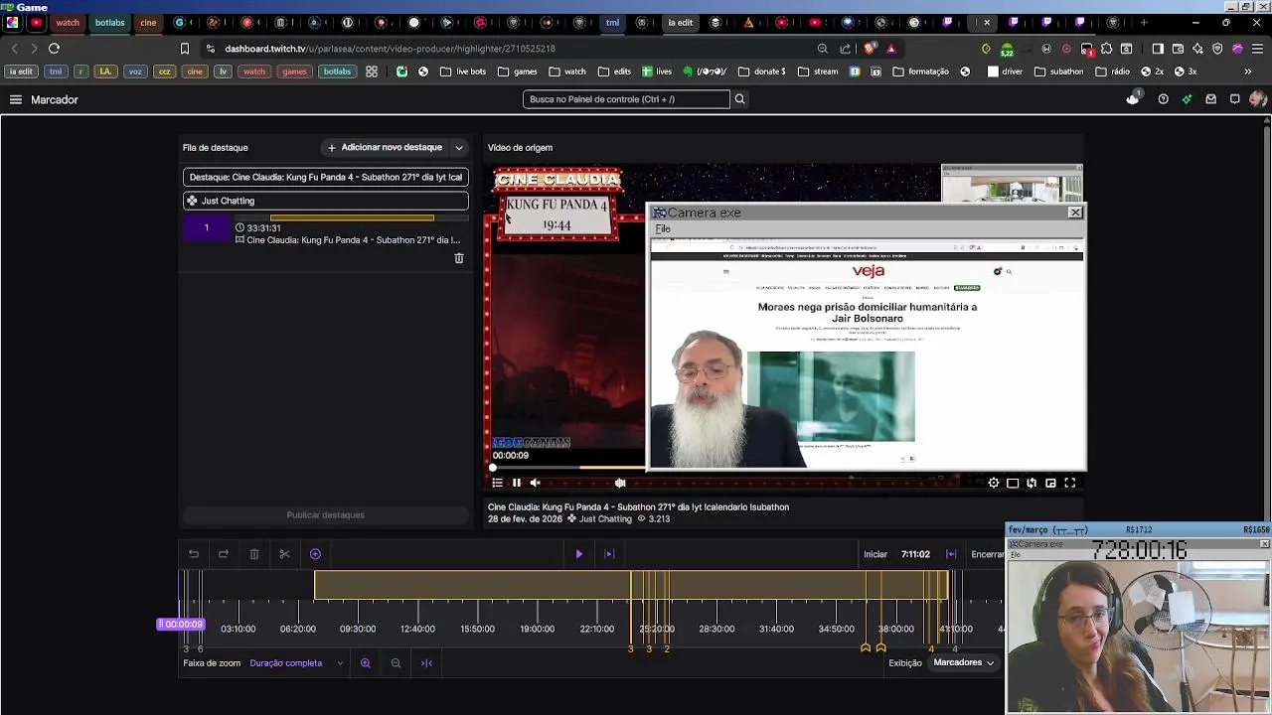Open the Marcadores display dropdown

963,663
